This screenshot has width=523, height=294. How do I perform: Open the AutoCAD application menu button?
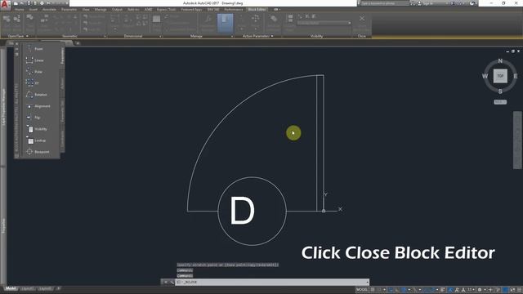(5, 4)
